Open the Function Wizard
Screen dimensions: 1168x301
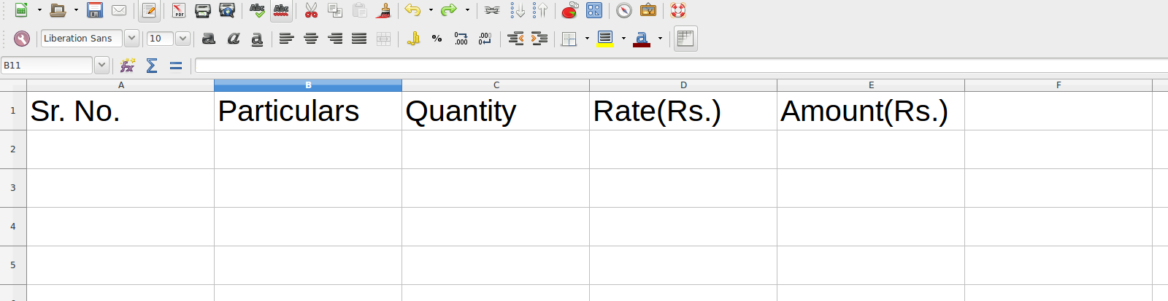pos(128,66)
